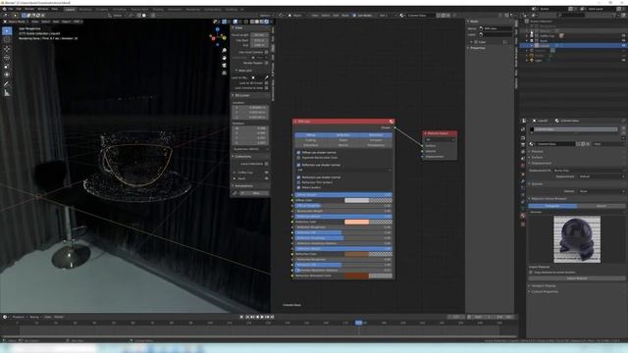Switch to the Modeling workspace tab

(x=85, y=9)
